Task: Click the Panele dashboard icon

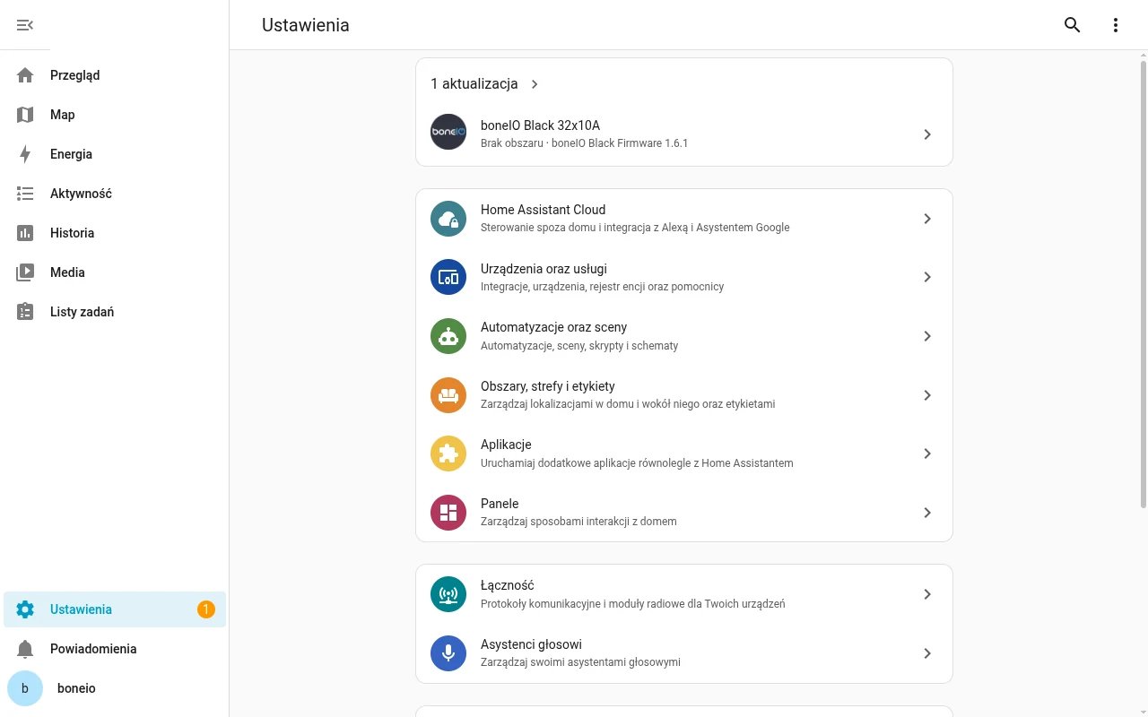Action: click(x=448, y=513)
